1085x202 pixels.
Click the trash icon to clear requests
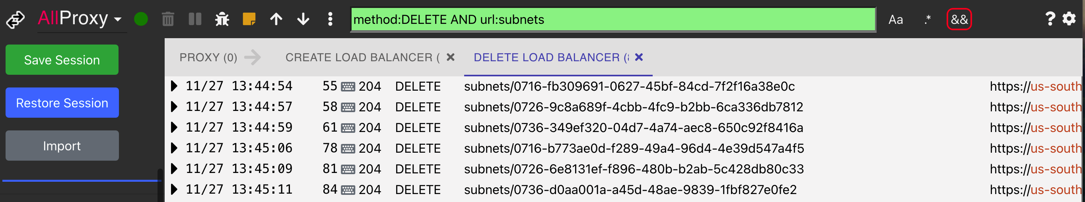[167, 19]
